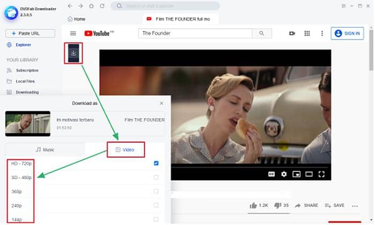Enable miniplayer mode icon
Viewport: 375px width, 225px height.
click(296, 174)
